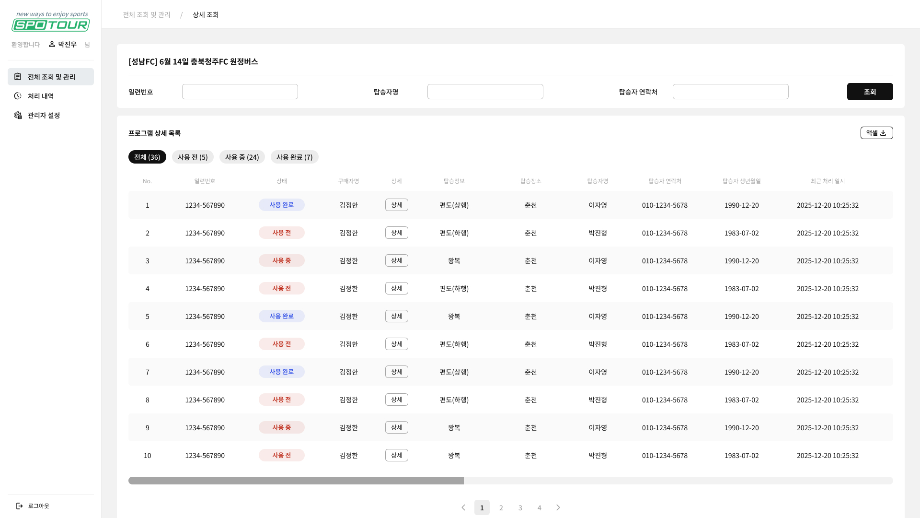920x518 pixels.
Task: Click the horizontal table scrollbar
Action: click(x=296, y=481)
